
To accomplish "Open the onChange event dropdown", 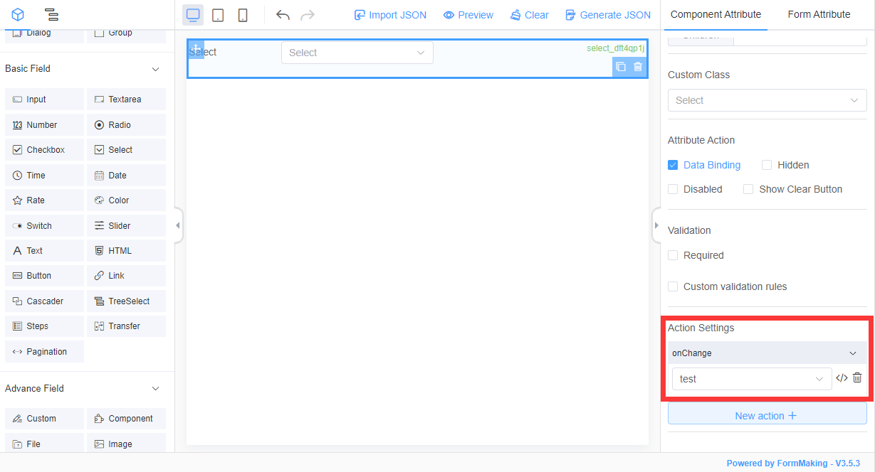I will [767, 353].
